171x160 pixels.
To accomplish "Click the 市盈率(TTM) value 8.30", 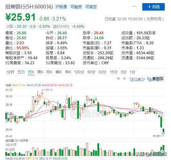I will click(x=150, y=43).
